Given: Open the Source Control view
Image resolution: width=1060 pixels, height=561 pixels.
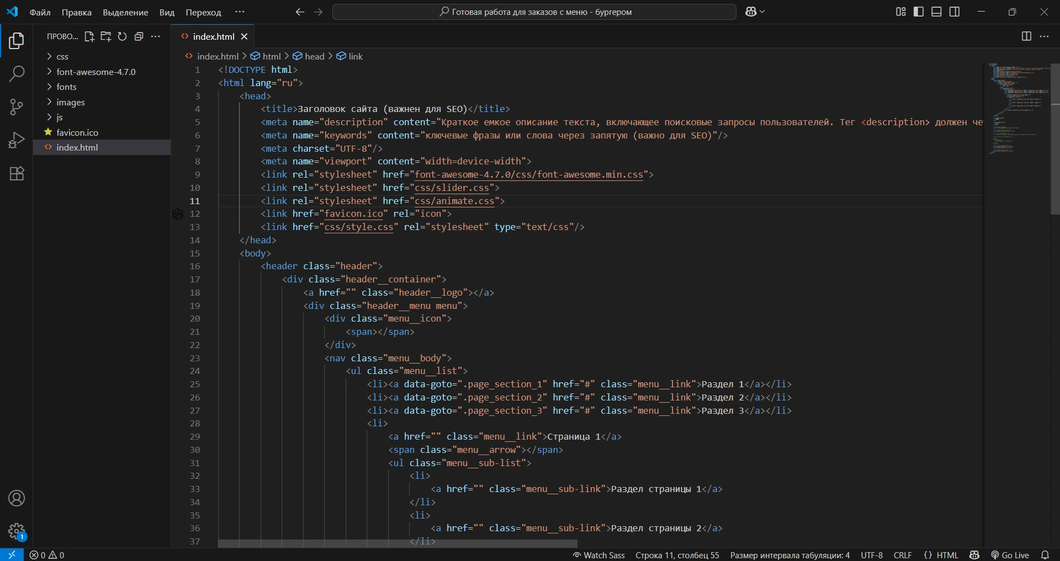Looking at the screenshot, I should tap(17, 106).
